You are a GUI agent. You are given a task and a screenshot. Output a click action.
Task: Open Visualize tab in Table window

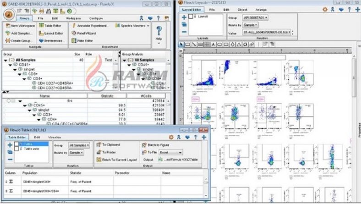click(x=55, y=137)
